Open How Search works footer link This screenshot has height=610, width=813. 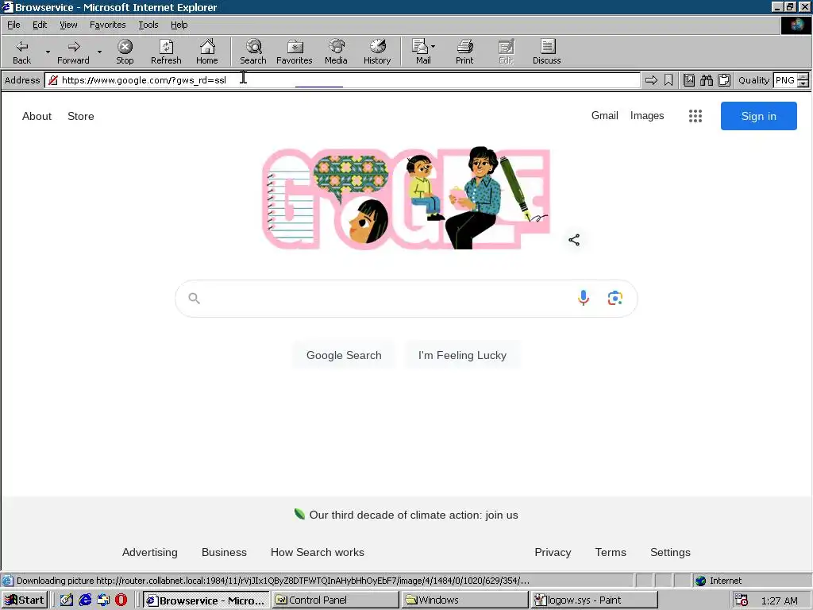(x=318, y=552)
